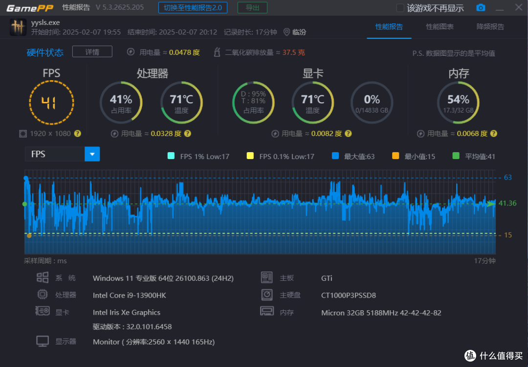The width and height of the screenshot is (528, 367).
Task: Click CT1000P3PSSD8 disk text
Action: 349,295
